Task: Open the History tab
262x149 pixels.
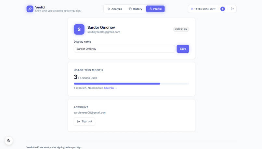Action: [135, 9]
